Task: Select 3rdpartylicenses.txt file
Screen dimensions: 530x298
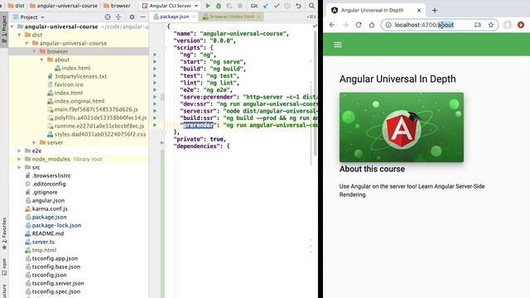Action: [x=77, y=76]
